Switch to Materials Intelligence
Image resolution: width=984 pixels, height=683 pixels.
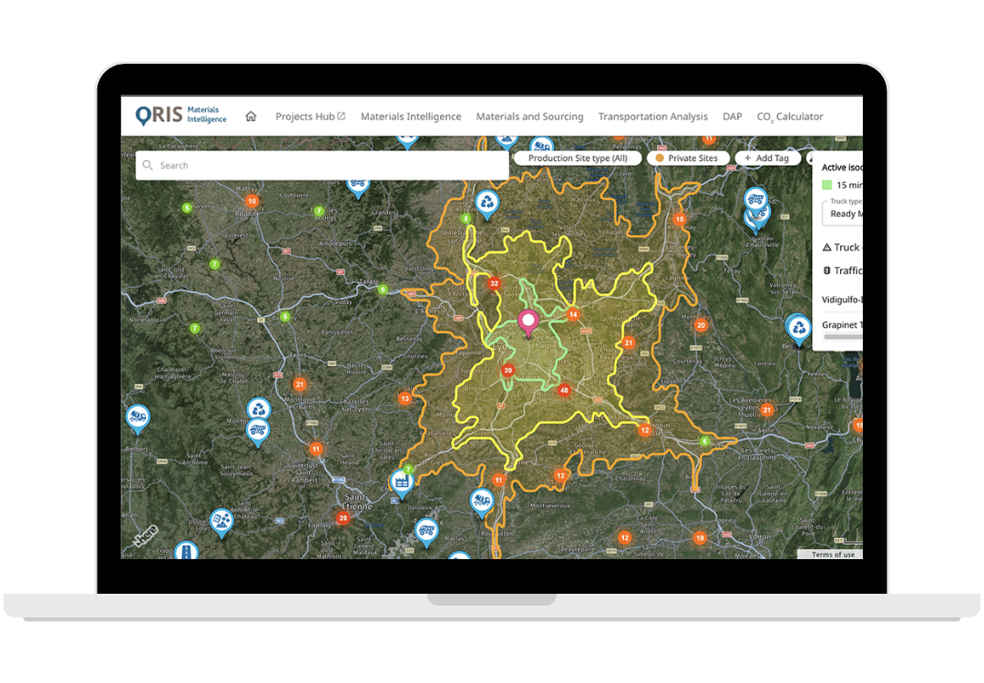(x=411, y=117)
